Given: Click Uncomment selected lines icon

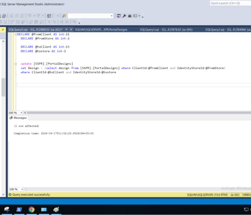Looking at the screenshot, I should pyautogui.click(x=54, y=22).
